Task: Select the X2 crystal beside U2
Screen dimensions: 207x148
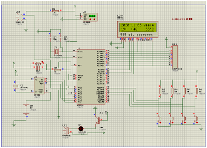Action: point(16,86)
